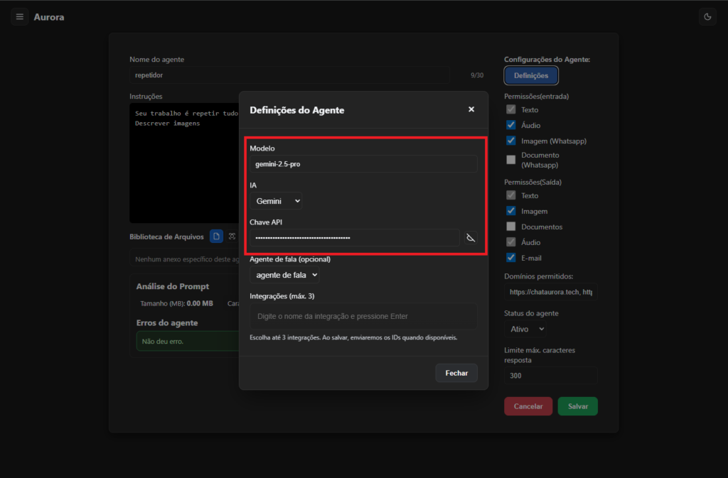This screenshot has height=478, width=728.
Task: Click the file icon beside Biblioteca de Arquivos
Action: click(216, 237)
